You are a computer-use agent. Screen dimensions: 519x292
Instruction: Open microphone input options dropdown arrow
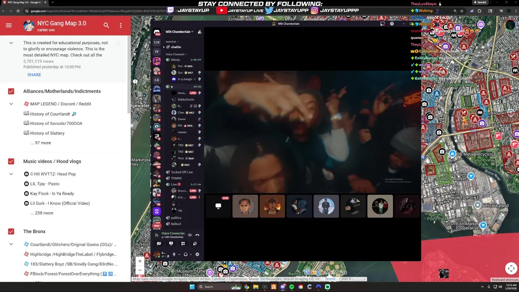[x=179, y=255]
